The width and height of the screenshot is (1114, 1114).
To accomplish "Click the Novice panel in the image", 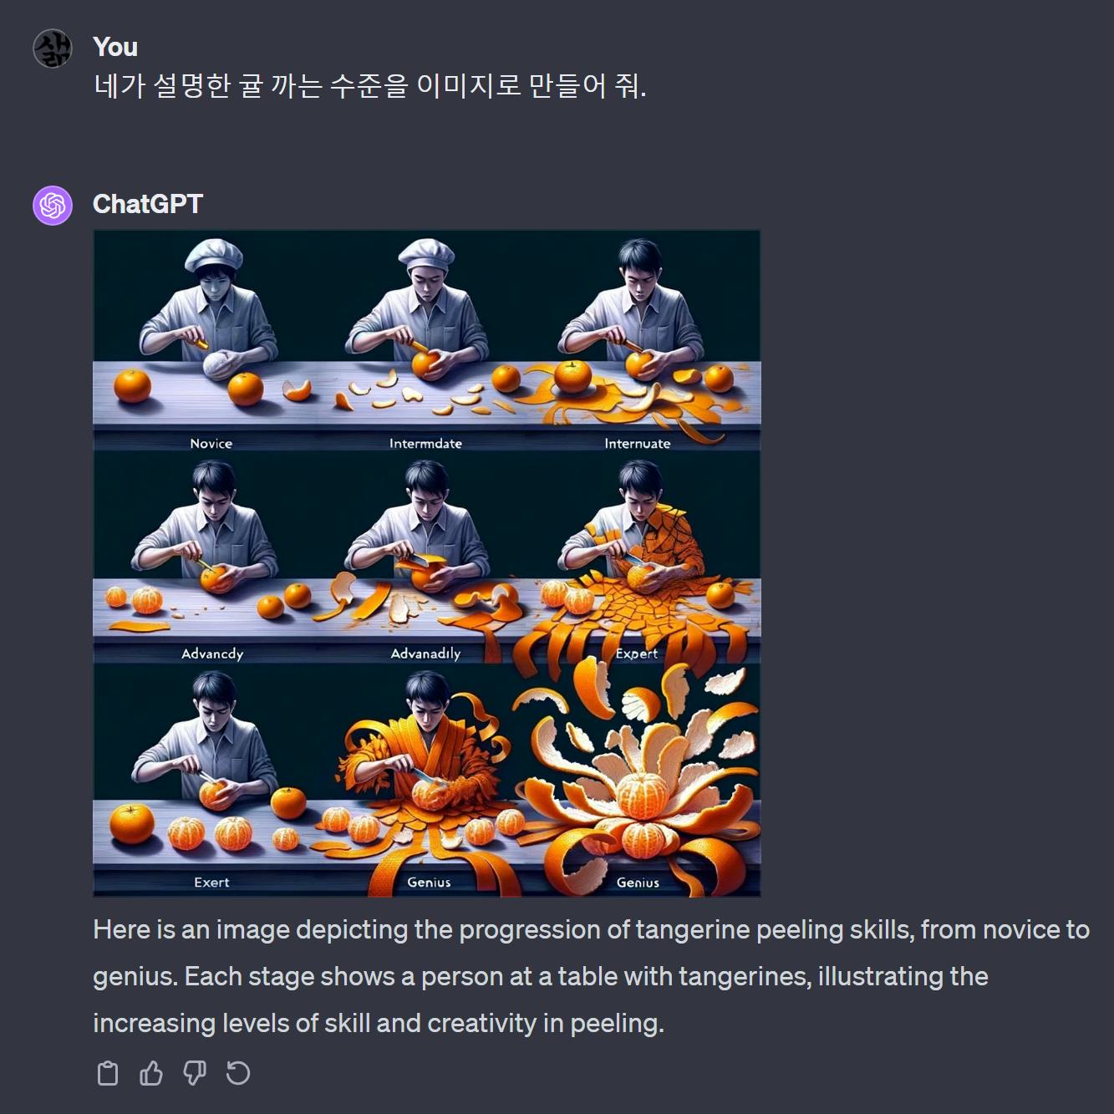I will (205, 341).
